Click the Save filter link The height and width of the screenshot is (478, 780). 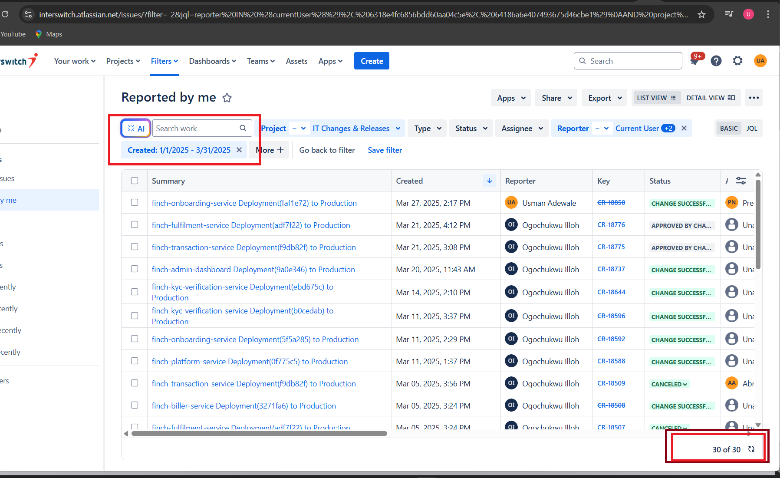tap(385, 150)
